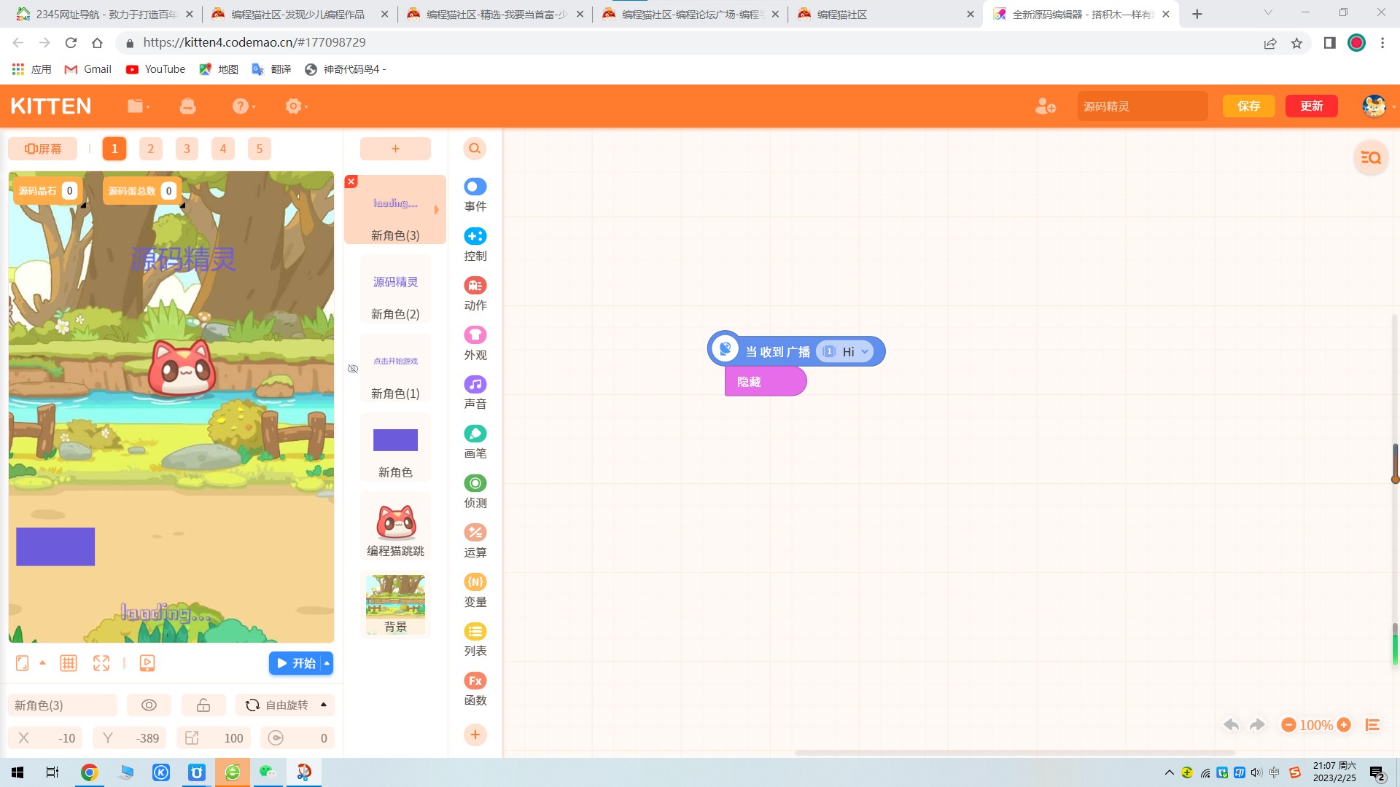
Task: Click the workspace horizontal scrollbar
Action: 1014,752
